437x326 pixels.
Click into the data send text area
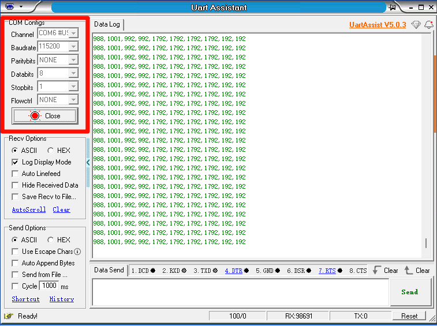click(241, 292)
